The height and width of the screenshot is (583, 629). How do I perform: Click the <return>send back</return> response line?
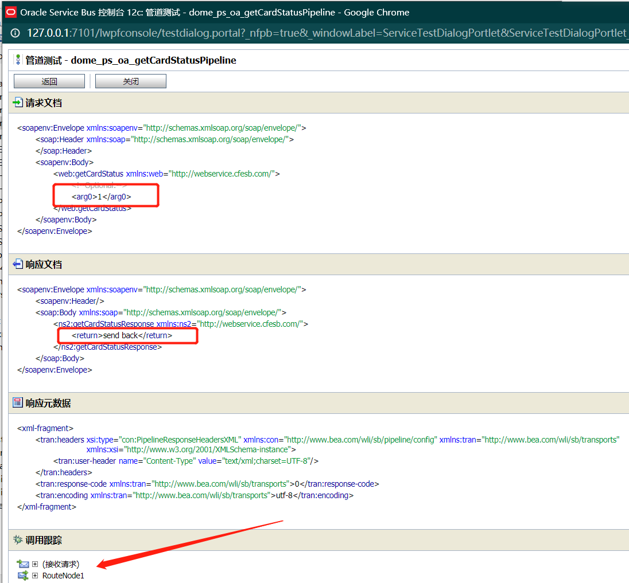tap(122, 335)
